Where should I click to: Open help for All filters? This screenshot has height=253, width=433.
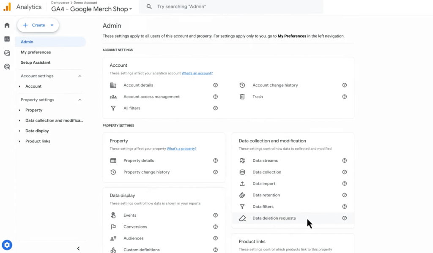tap(215, 108)
